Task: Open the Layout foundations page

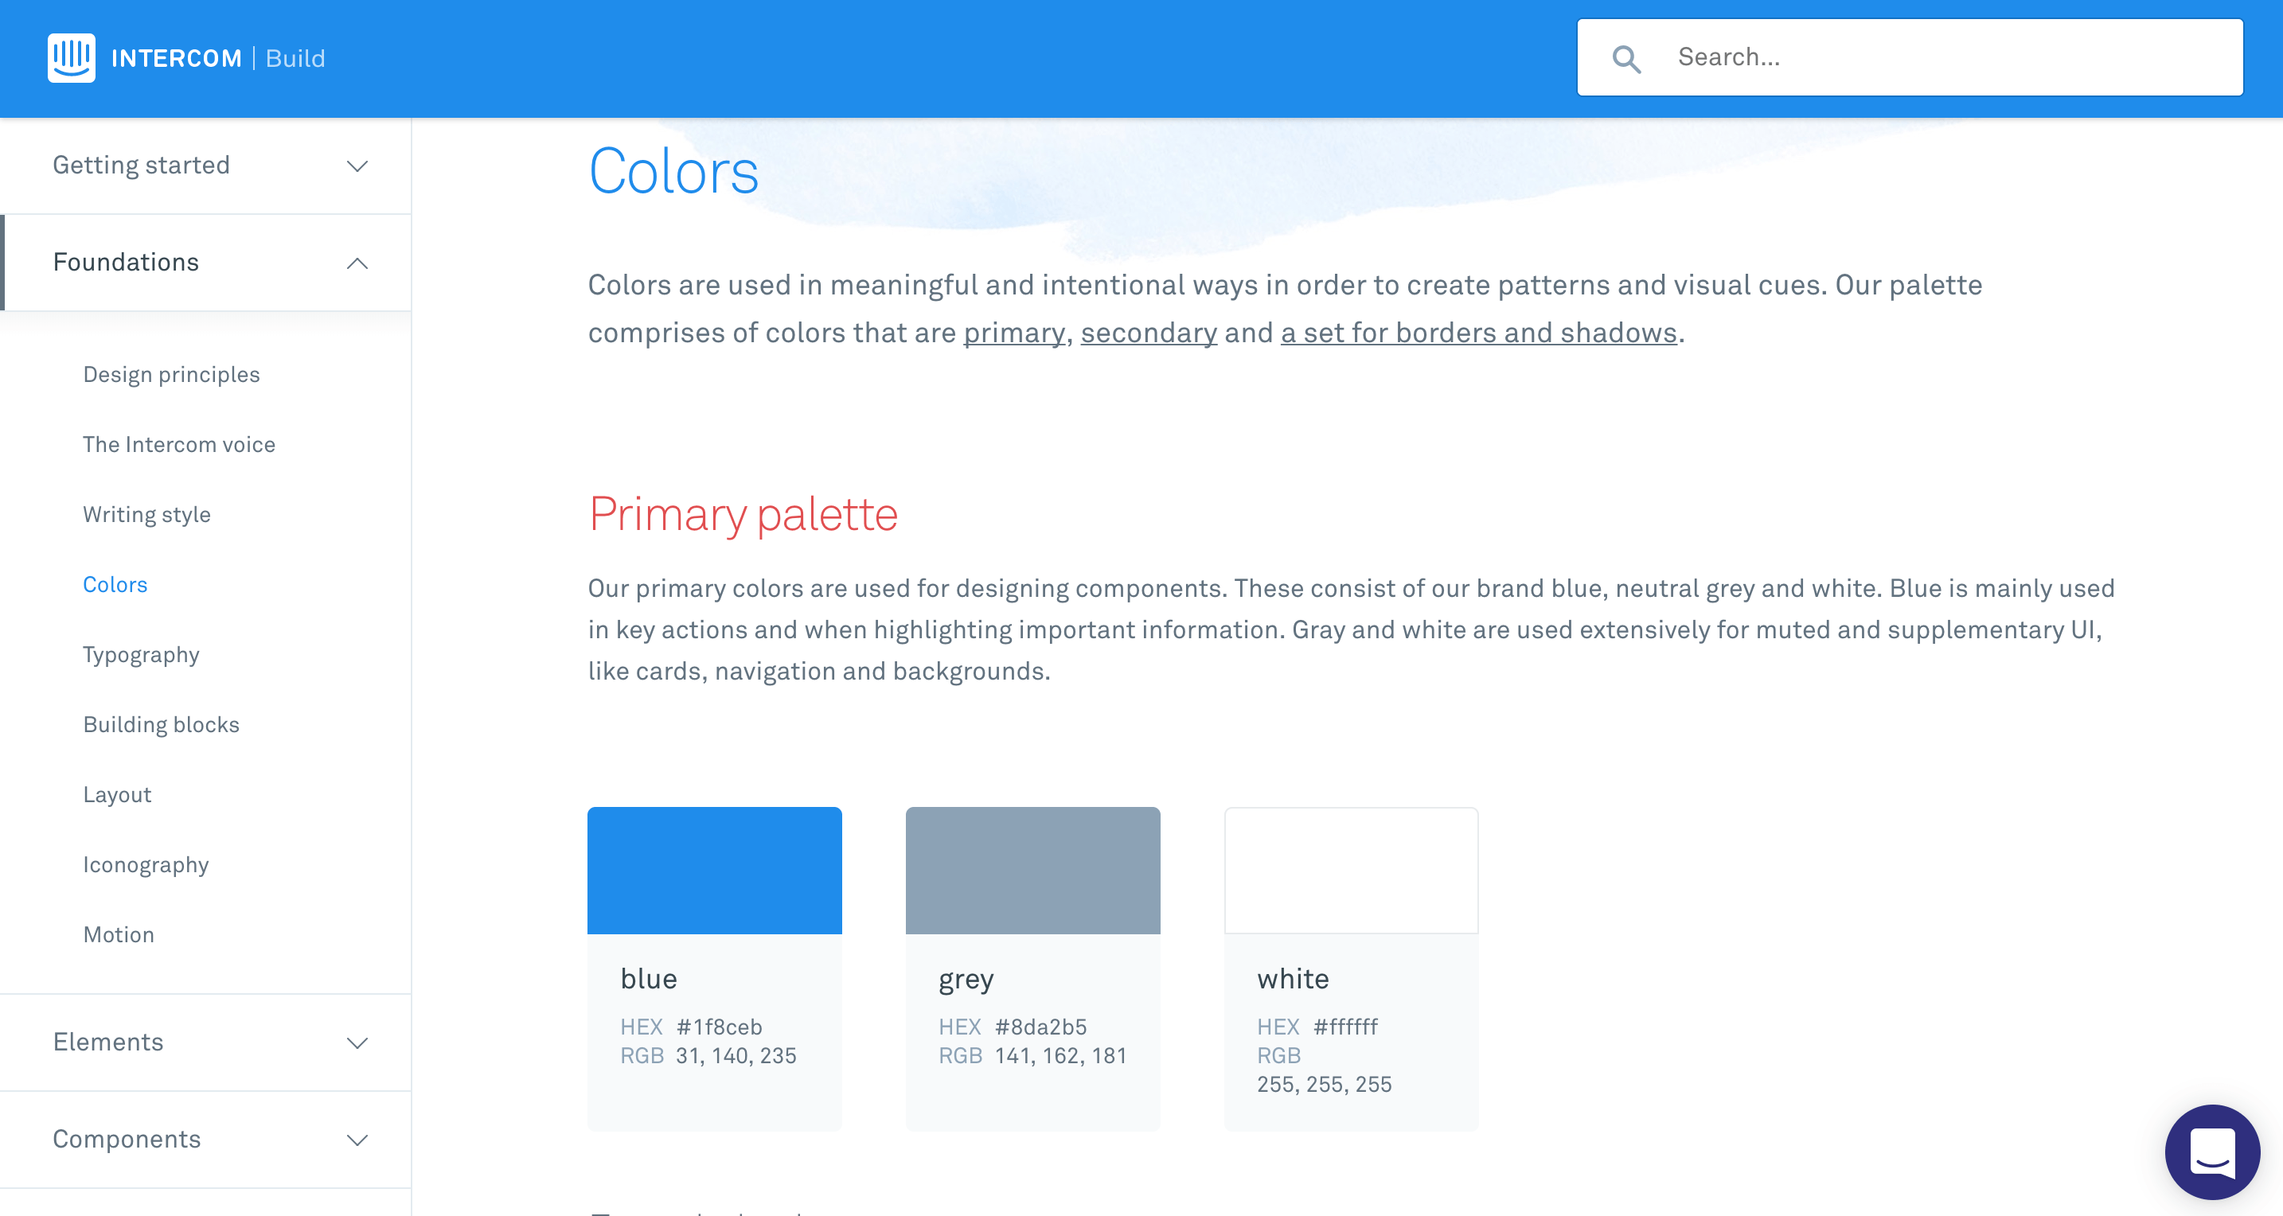Action: (118, 795)
